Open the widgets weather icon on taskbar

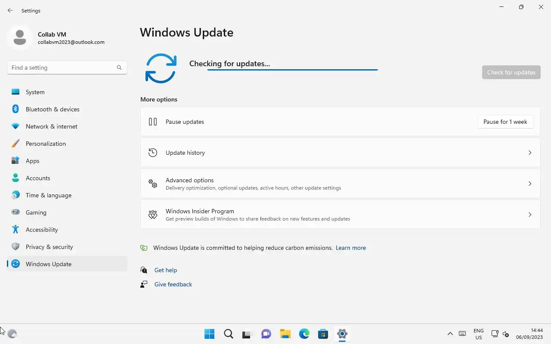click(12, 334)
